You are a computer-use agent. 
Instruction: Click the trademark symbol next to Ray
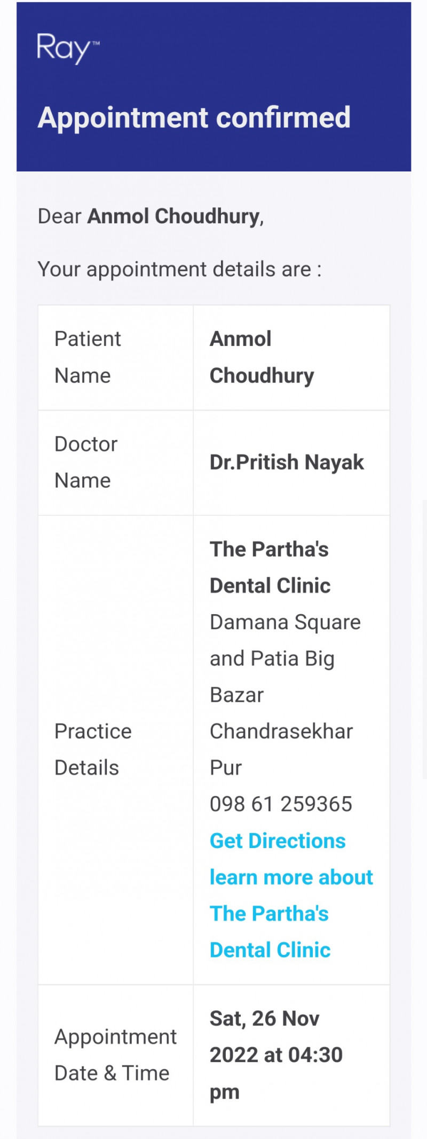click(x=96, y=43)
